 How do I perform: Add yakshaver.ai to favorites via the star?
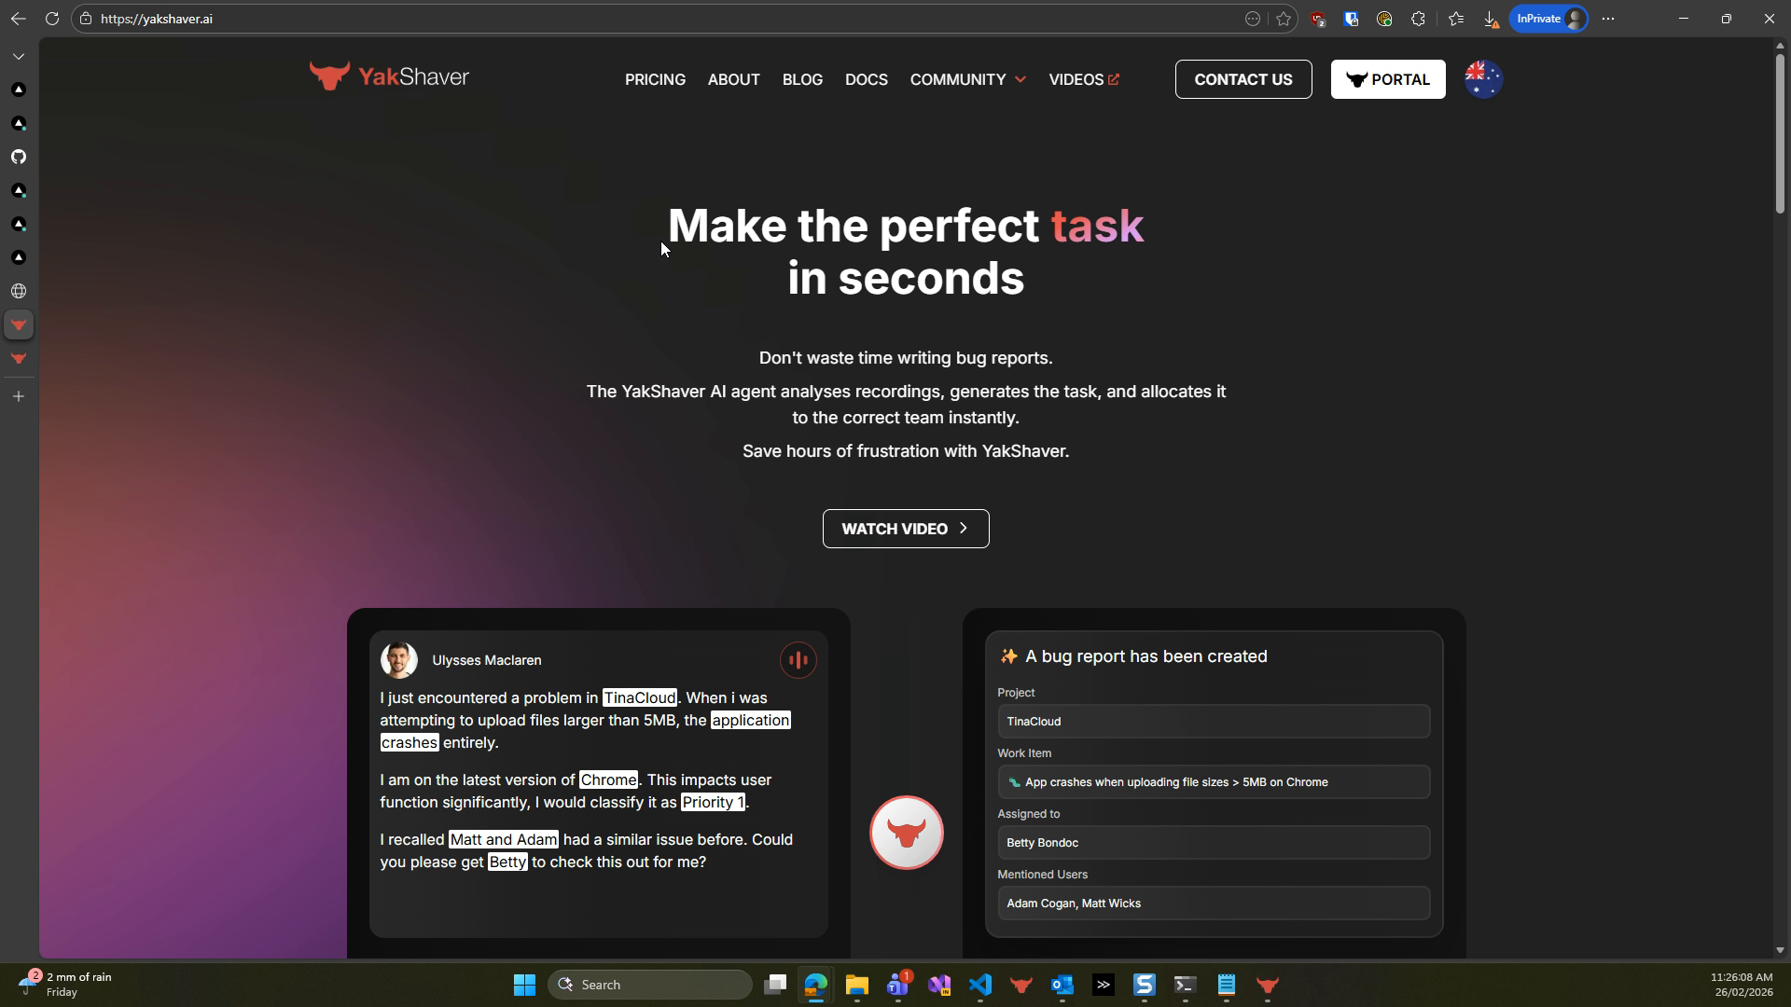pyautogui.click(x=1283, y=19)
